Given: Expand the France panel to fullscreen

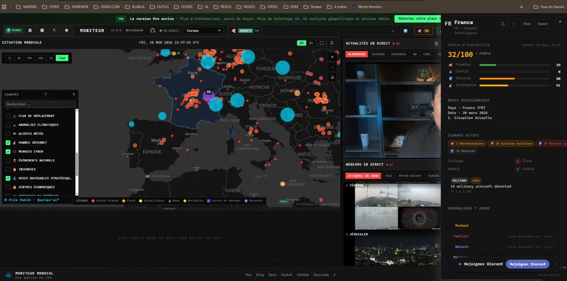Looking at the screenshot, I should click(x=514, y=24).
